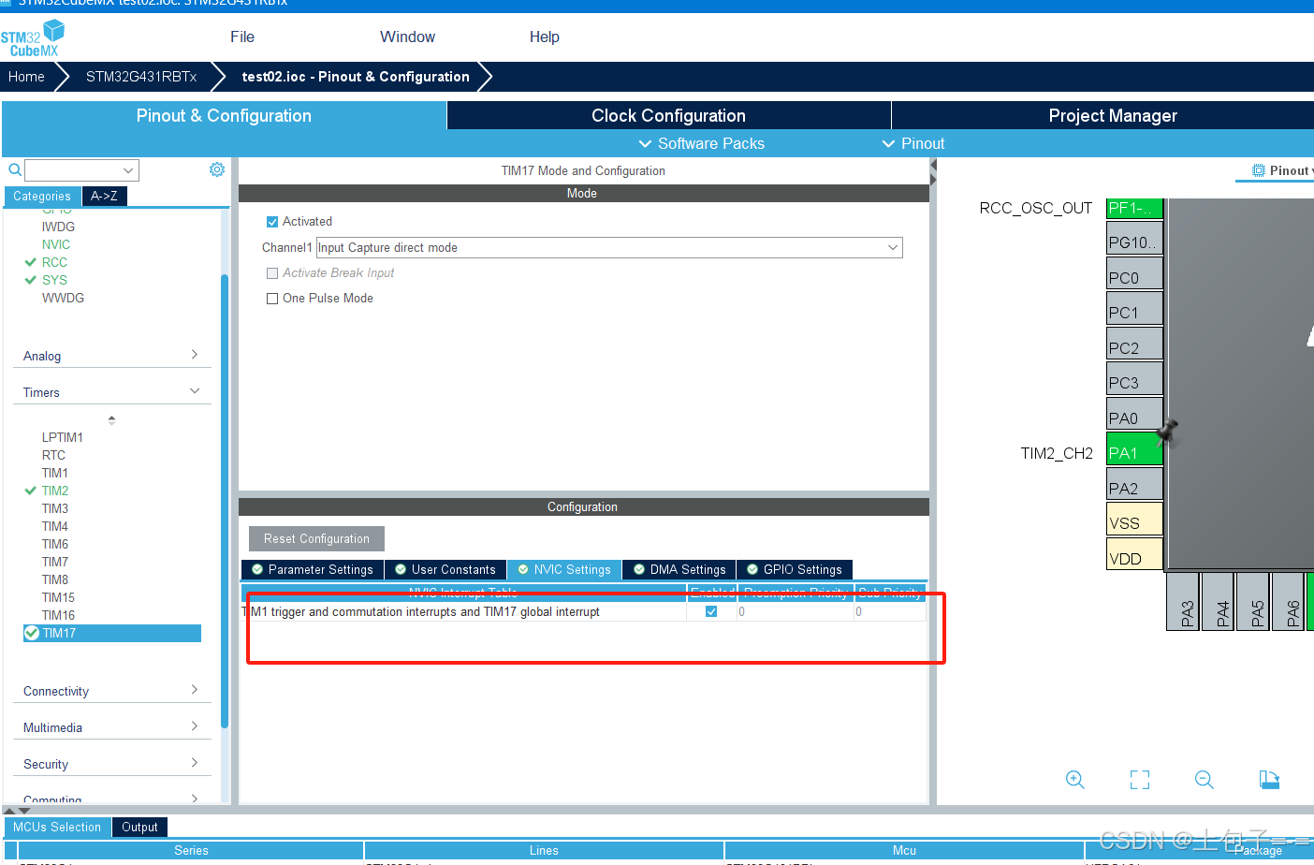This screenshot has width=1314, height=865.
Task: Click the TIM17 selected check icon
Action: click(x=32, y=633)
